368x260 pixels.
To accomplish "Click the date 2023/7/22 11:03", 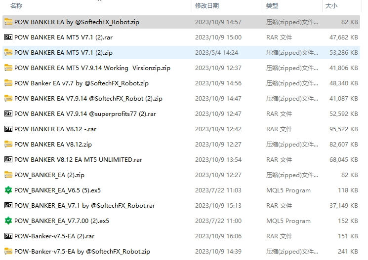I will [218, 190].
